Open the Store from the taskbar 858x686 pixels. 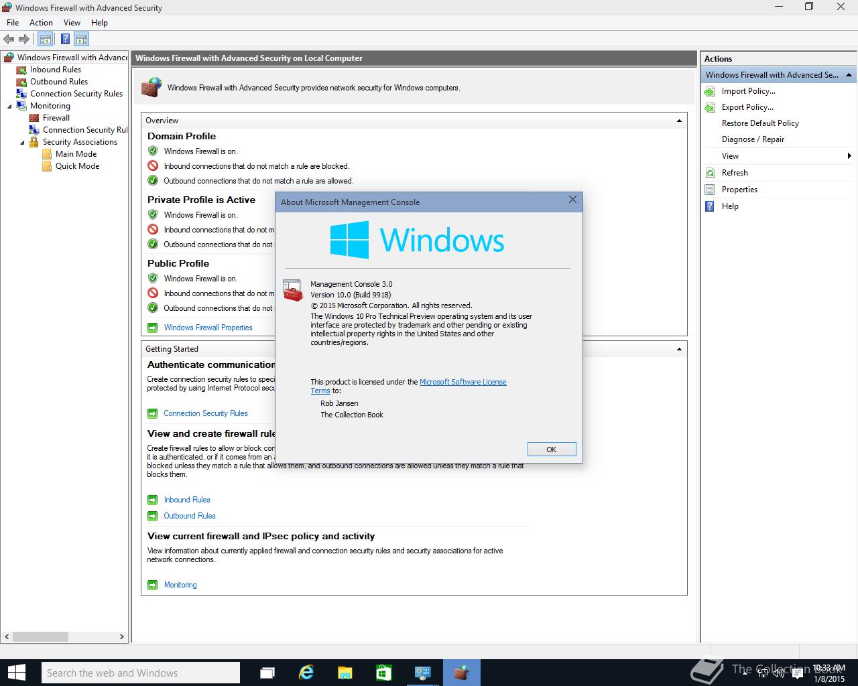click(x=383, y=673)
